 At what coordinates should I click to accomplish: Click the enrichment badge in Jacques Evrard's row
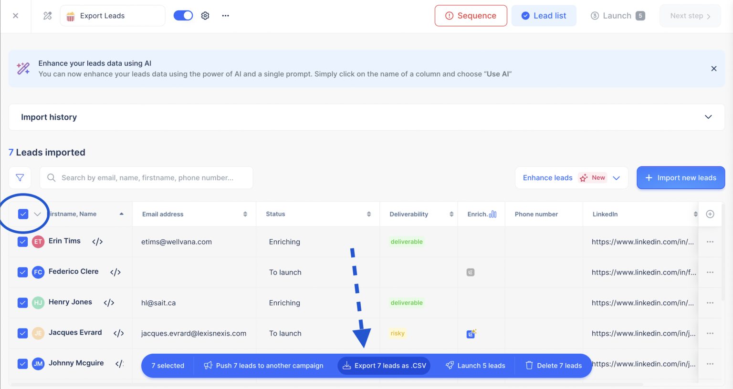click(471, 334)
